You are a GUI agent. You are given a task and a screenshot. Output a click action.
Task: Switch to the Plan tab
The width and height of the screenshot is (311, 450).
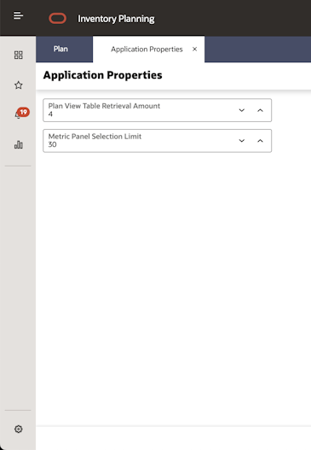click(64, 49)
